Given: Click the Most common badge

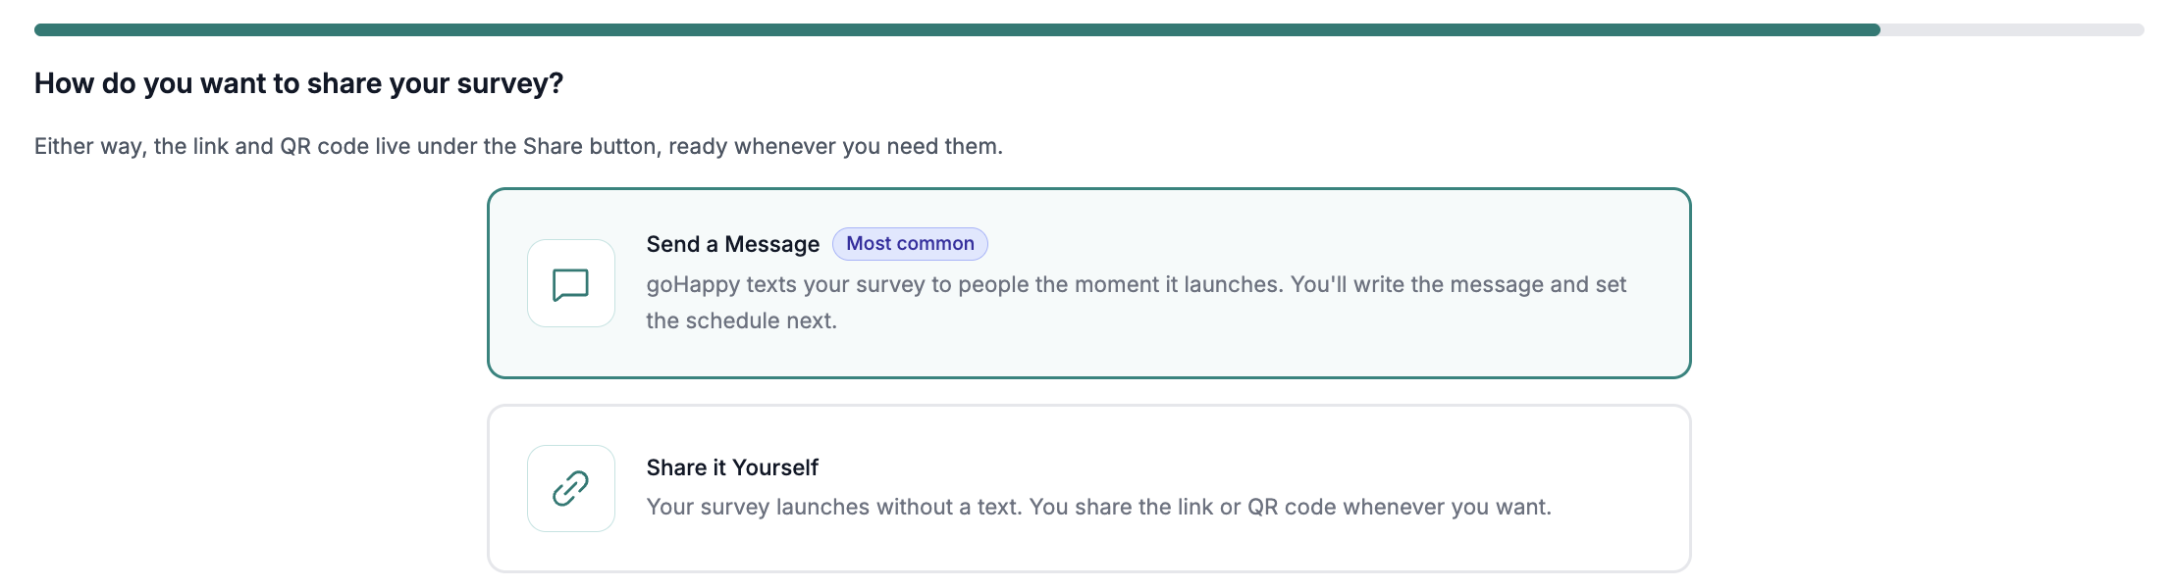Looking at the screenshot, I should click(x=910, y=244).
